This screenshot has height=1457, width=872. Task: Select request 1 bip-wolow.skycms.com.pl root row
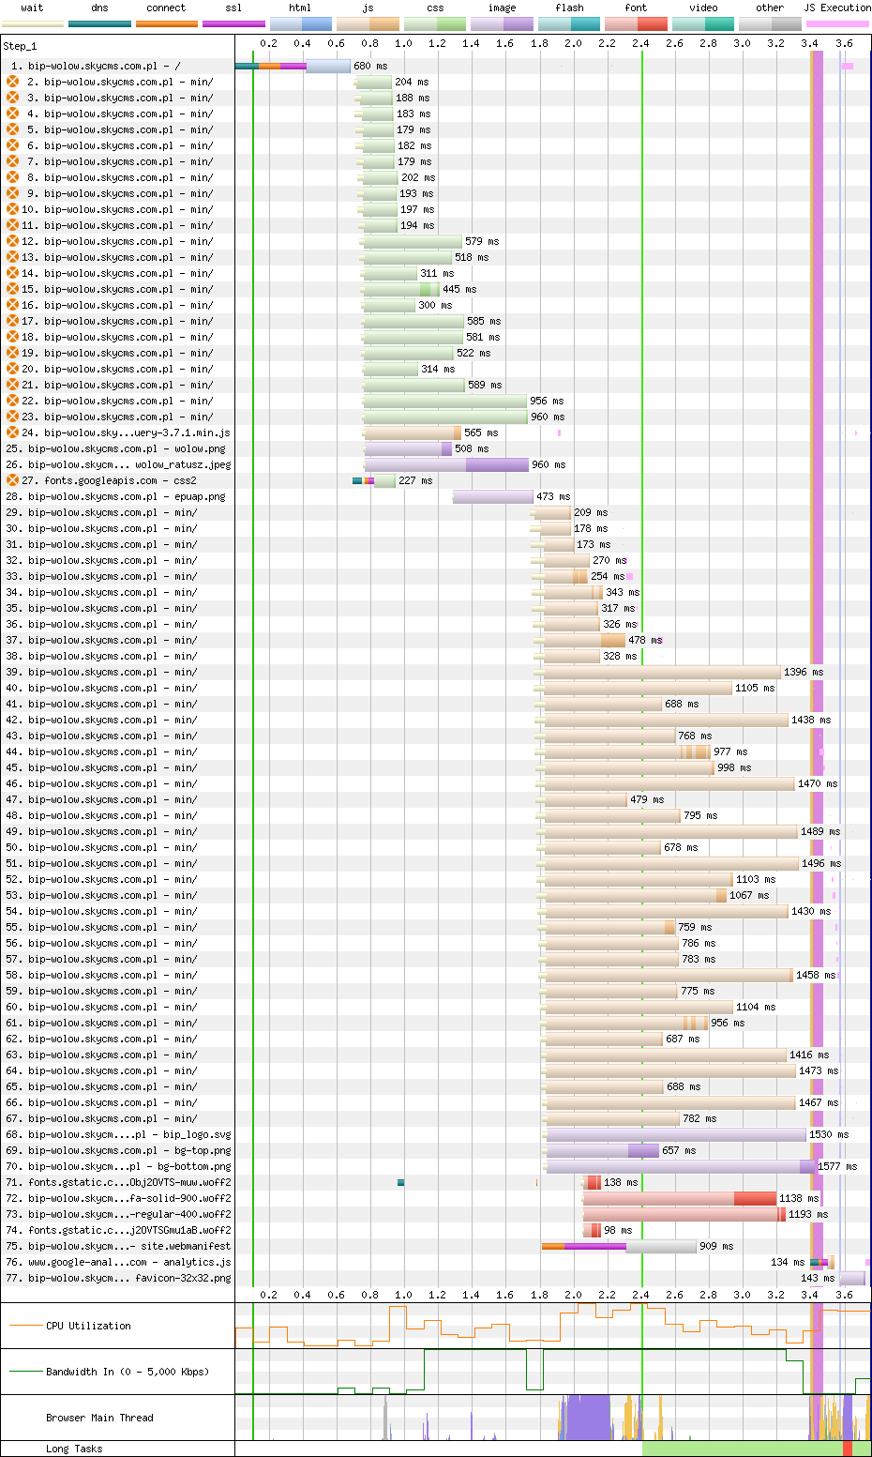[436, 66]
